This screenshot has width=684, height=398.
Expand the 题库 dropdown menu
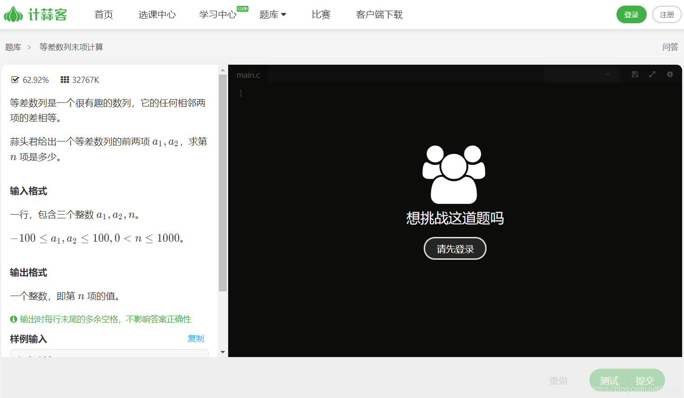tap(273, 15)
